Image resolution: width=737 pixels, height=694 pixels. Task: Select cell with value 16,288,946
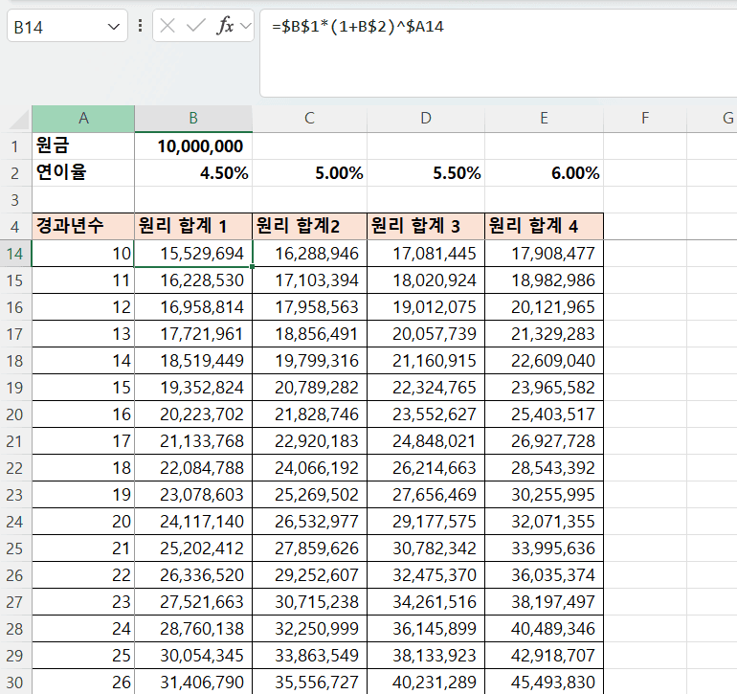310,254
